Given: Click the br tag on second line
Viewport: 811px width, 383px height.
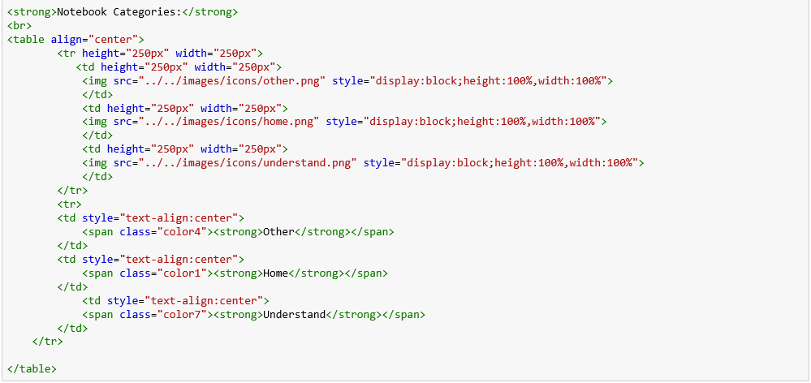Looking at the screenshot, I should pyautogui.click(x=19, y=25).
